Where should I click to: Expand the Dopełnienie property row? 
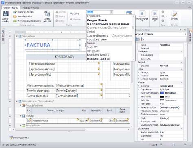139,89
